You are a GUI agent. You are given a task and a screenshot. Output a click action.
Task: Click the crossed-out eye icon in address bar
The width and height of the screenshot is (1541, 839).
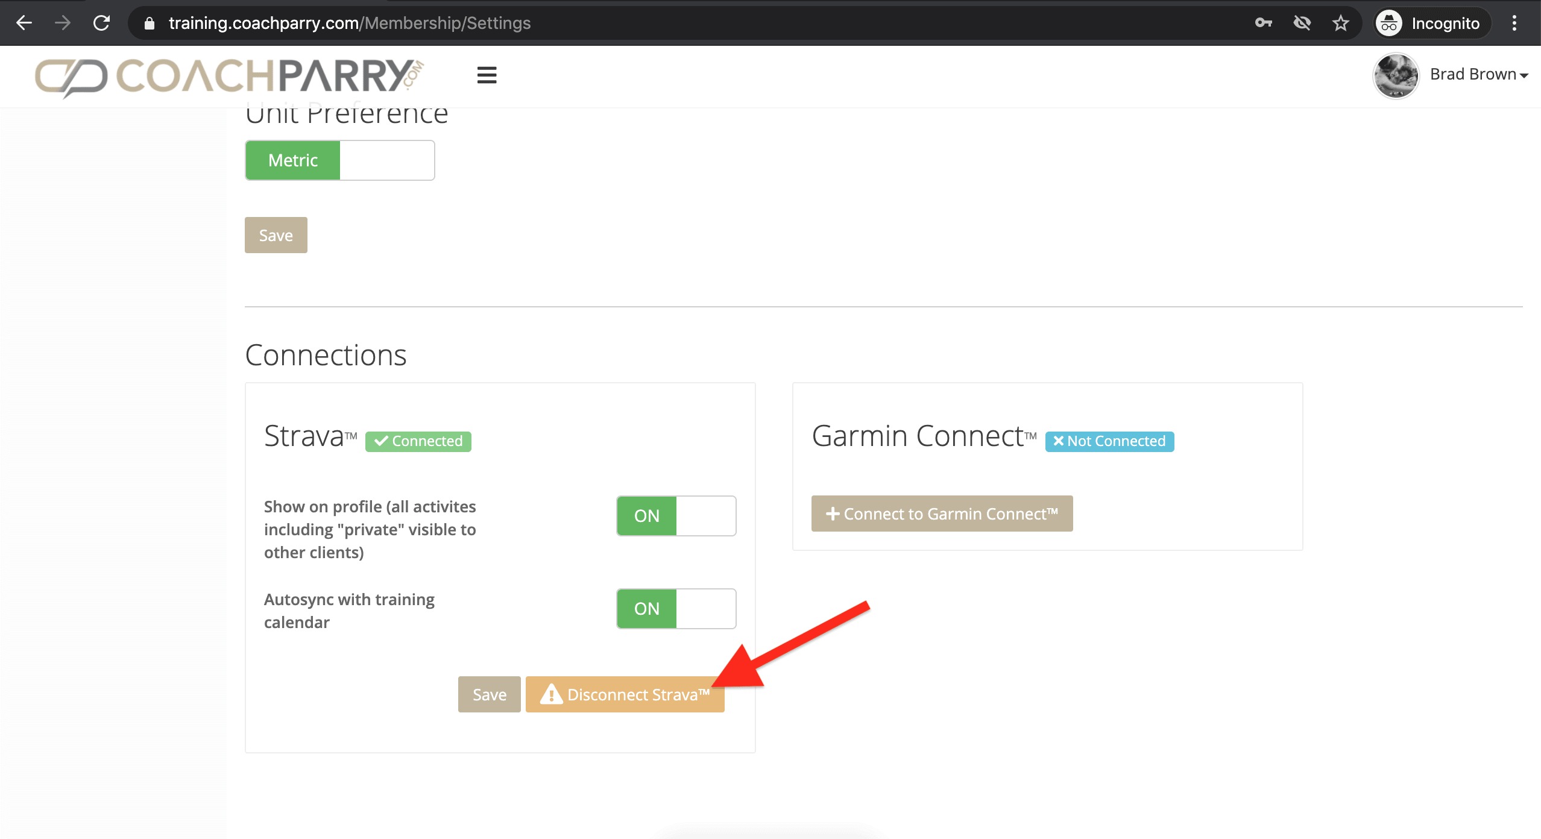click(x=1302, y=23)
